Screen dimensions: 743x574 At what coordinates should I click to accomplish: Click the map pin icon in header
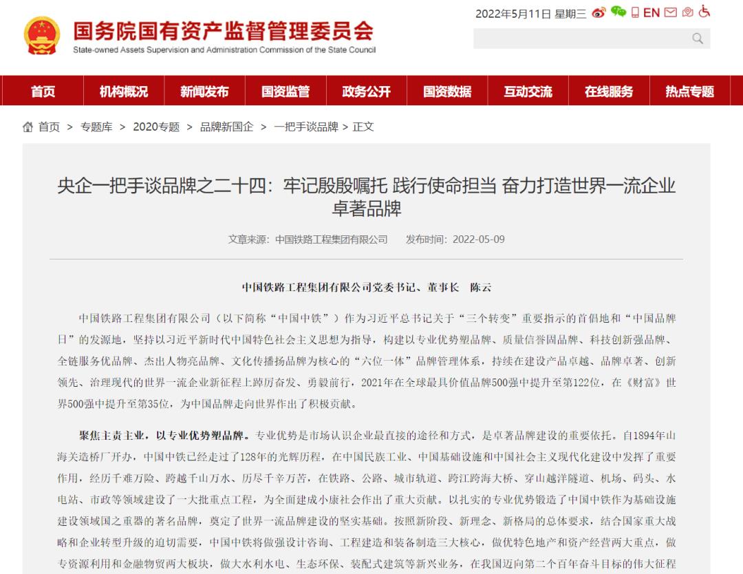point(687,12)
